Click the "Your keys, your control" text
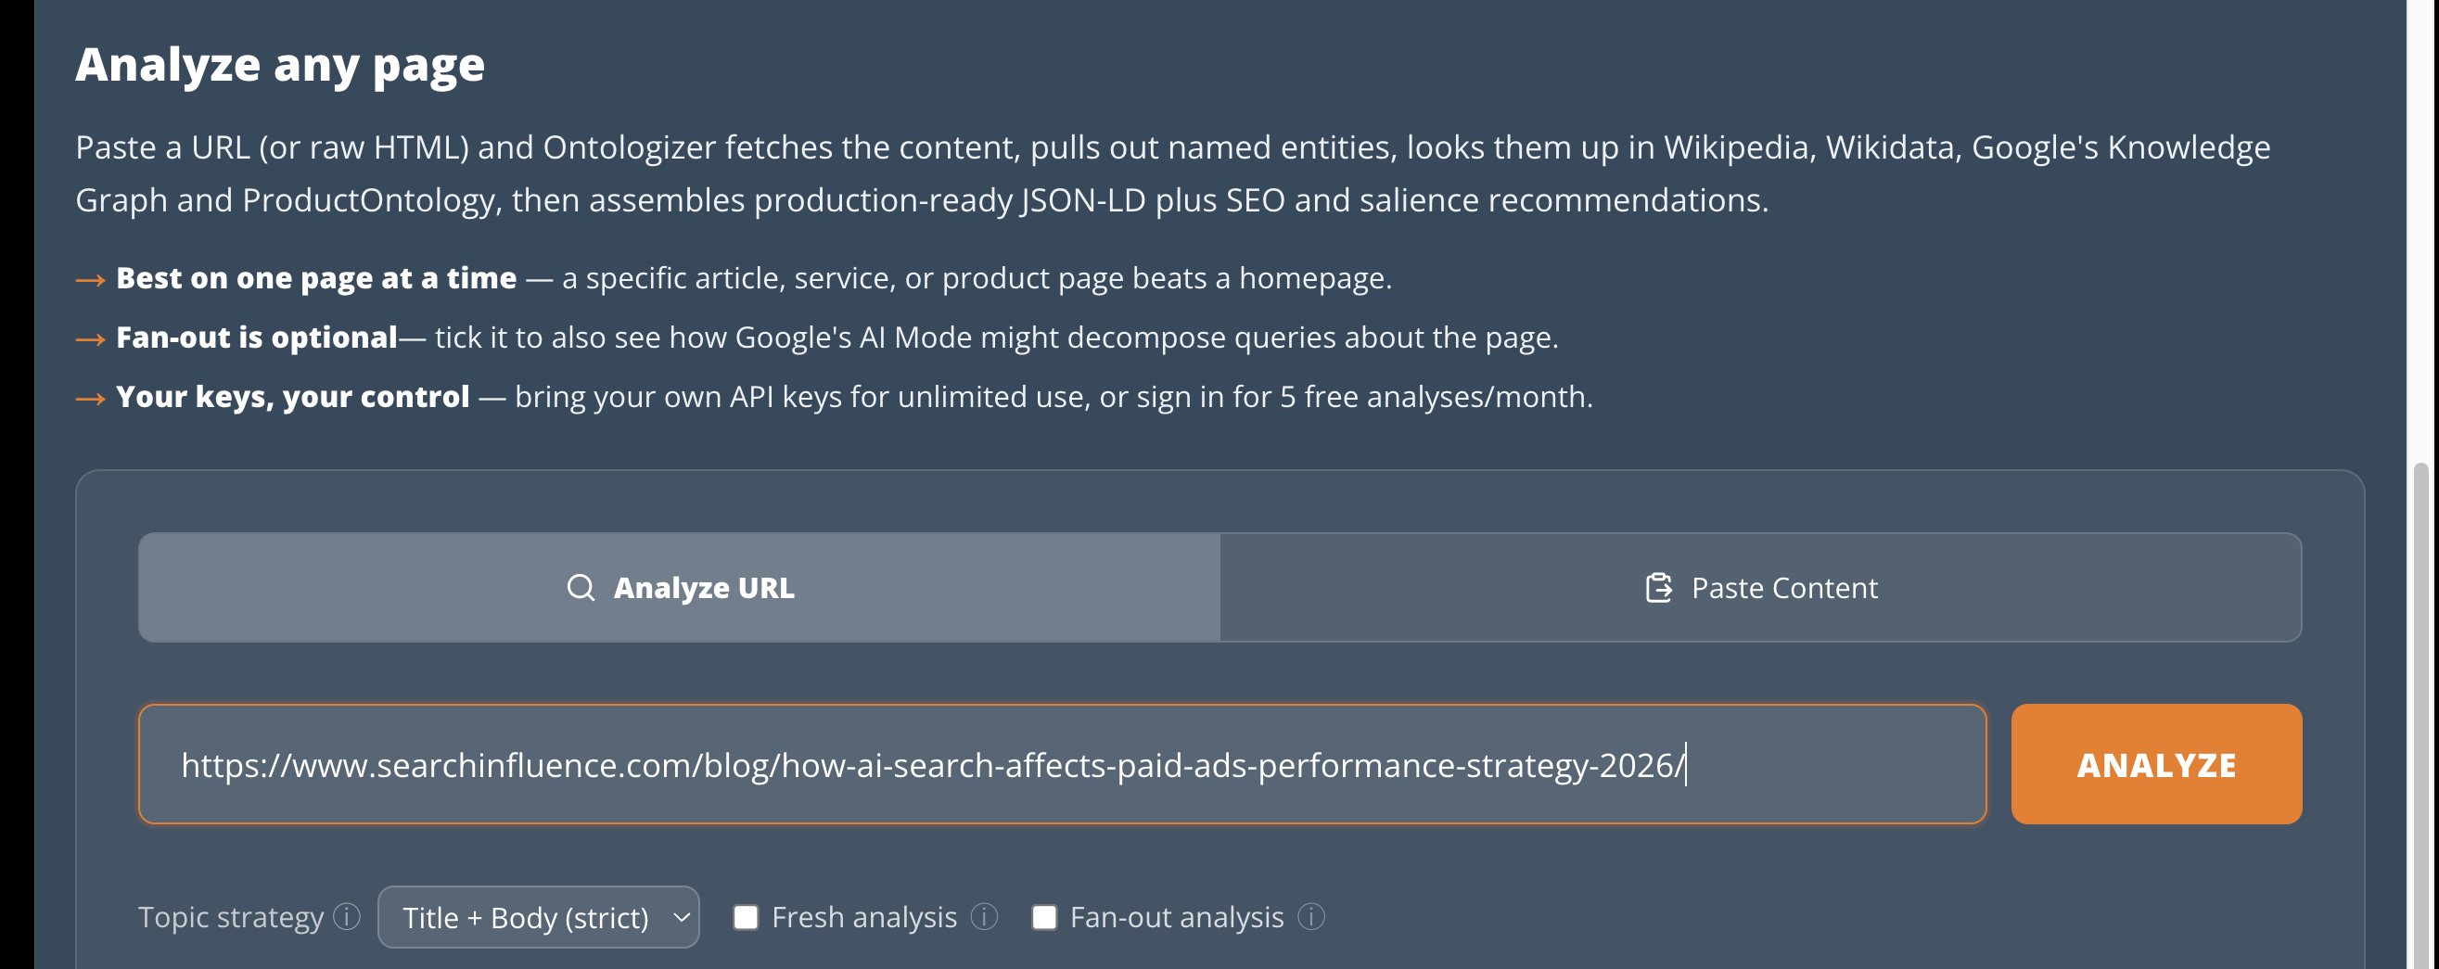Viewport: 2439px width, 969px height. pos(292,397)
